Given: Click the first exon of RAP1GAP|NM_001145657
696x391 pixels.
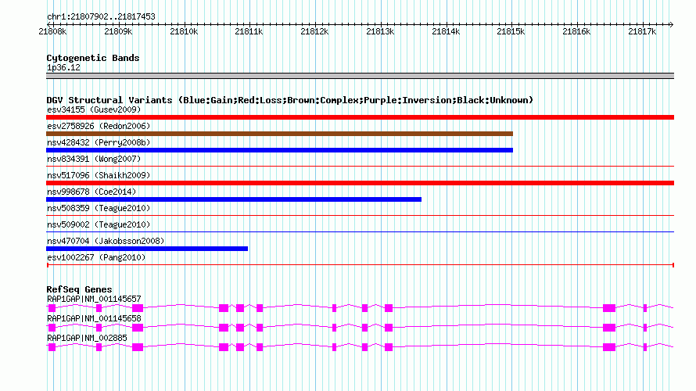Looking at the screenshot, I should (52, 308).
